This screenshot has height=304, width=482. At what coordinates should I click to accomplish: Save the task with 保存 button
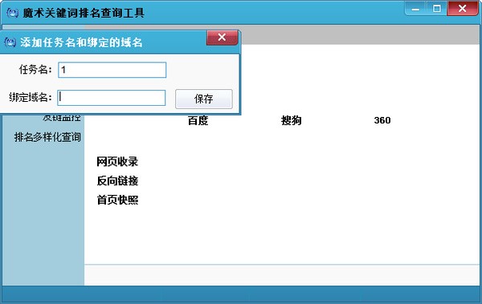pos(204,99)
